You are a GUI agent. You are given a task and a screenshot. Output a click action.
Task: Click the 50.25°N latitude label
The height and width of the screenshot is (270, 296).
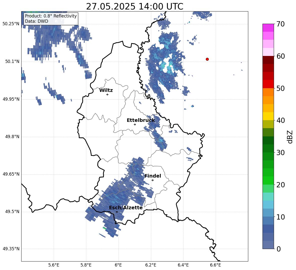[11, 24]
